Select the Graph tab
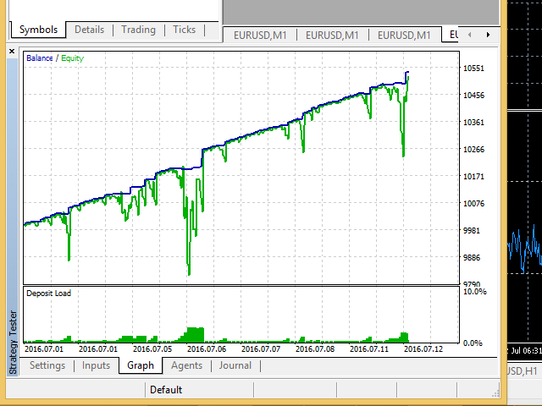This screenshot has height=406, width=542. point(141,365)
